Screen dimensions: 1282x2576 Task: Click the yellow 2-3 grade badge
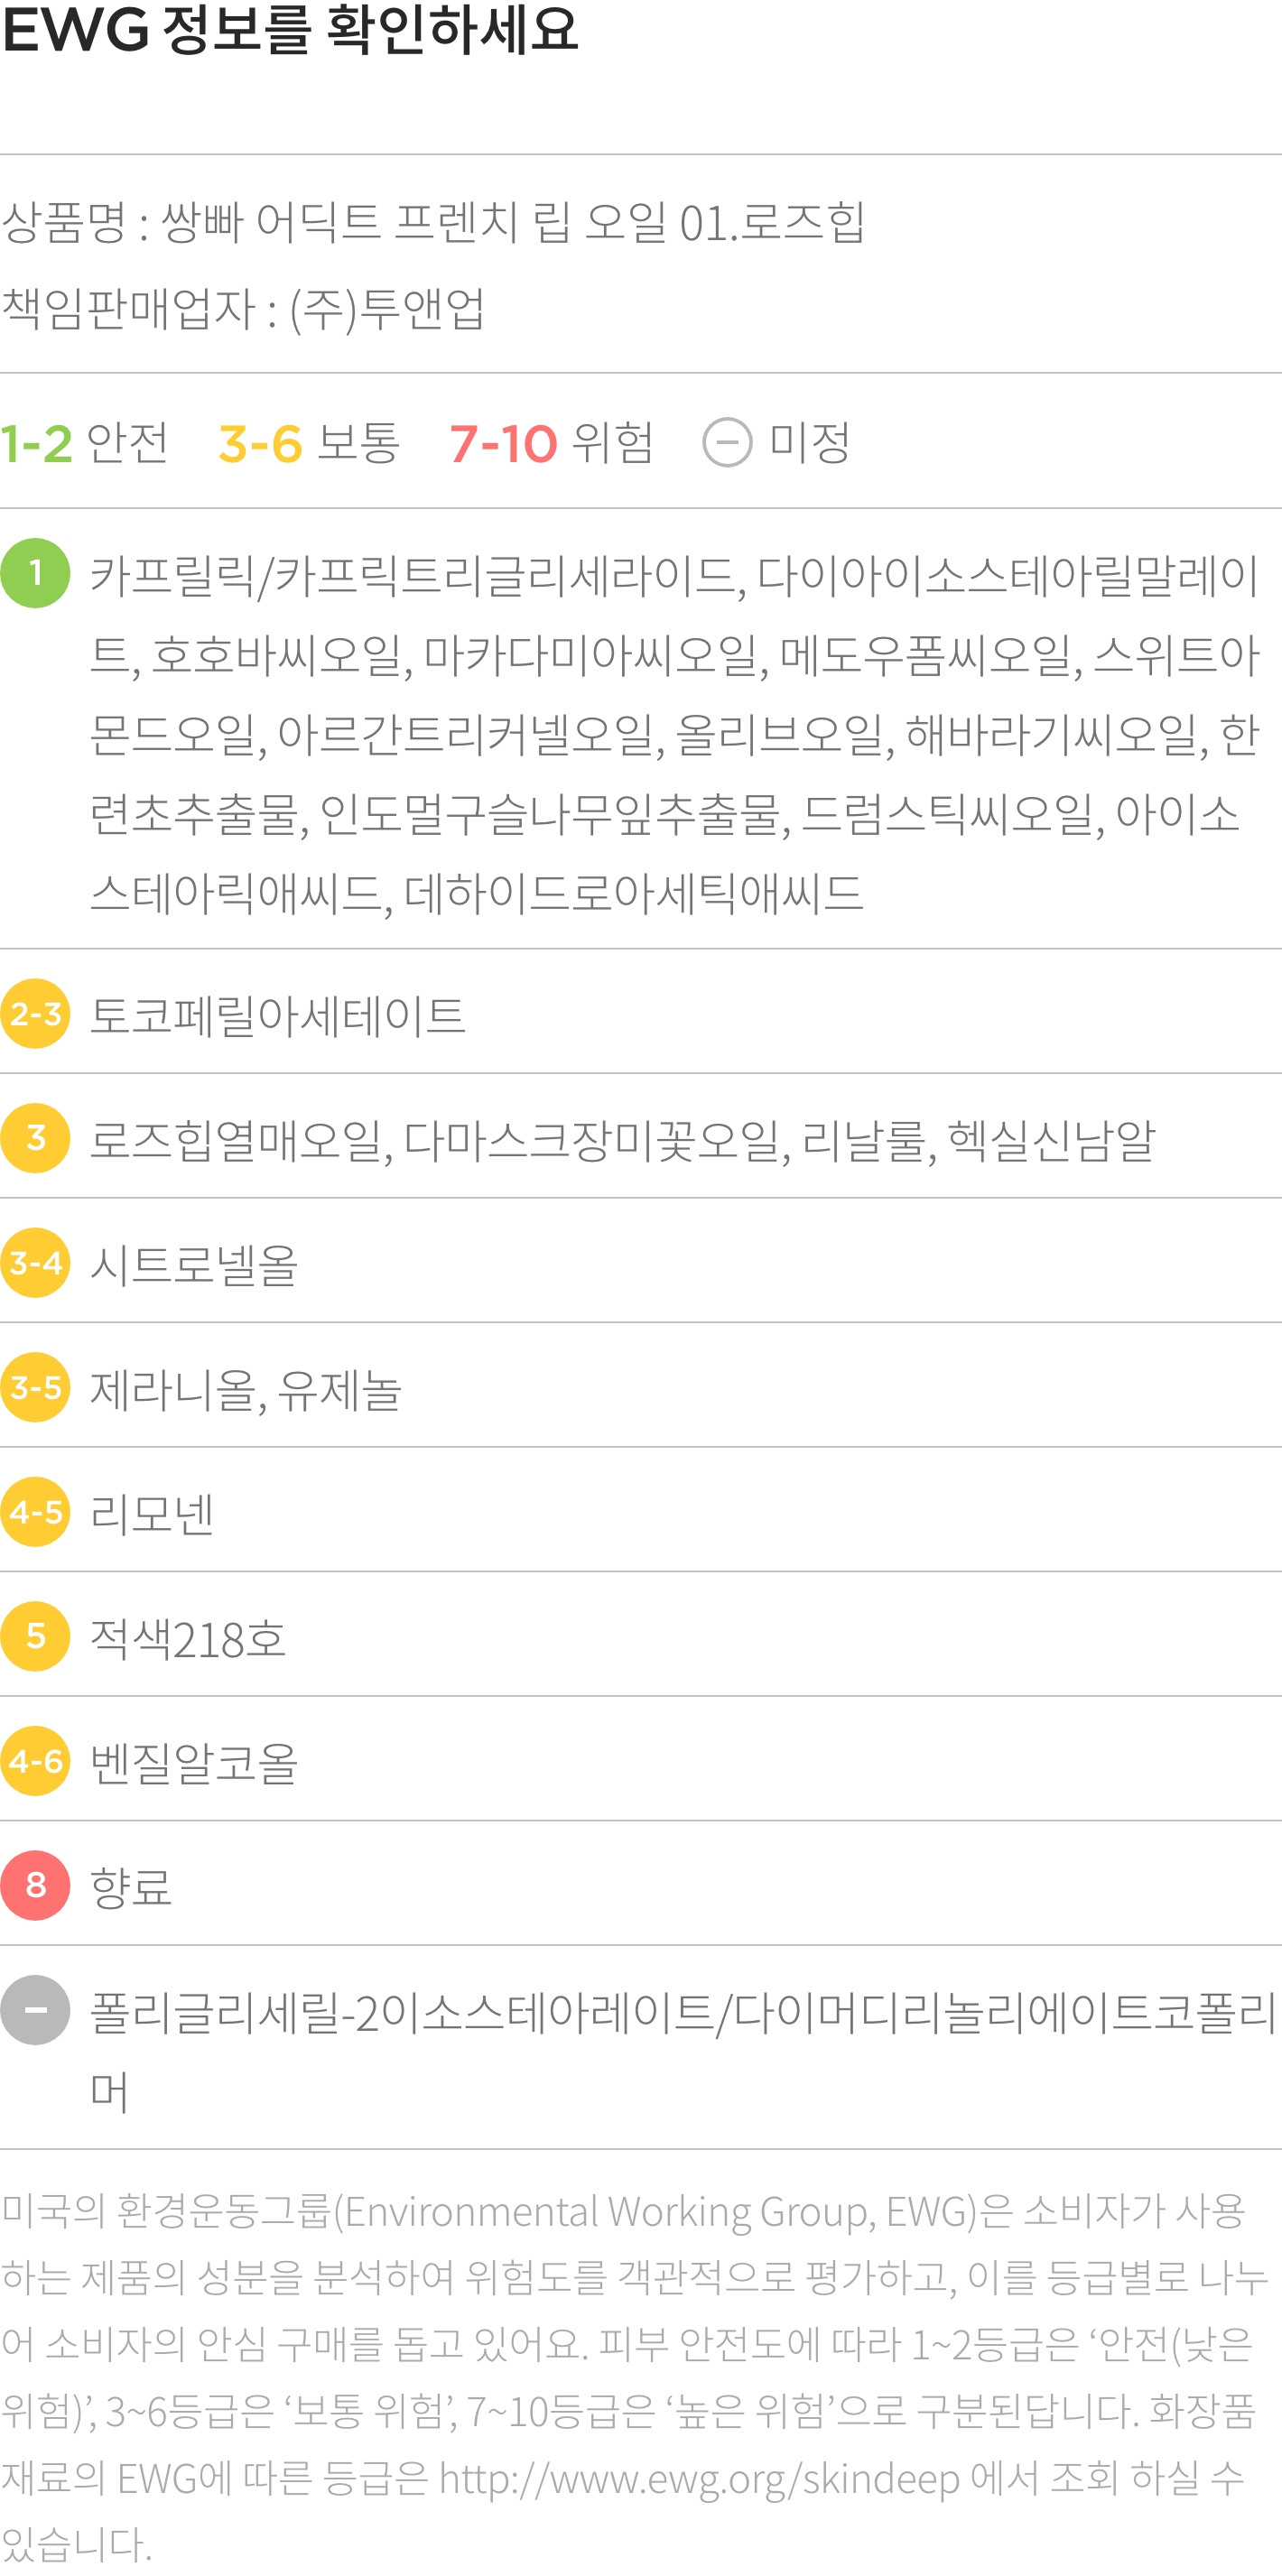pyautogui.click(x=36, y=1013)
